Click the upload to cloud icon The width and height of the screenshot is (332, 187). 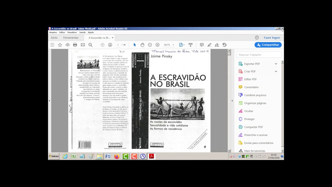coord(67,45)
